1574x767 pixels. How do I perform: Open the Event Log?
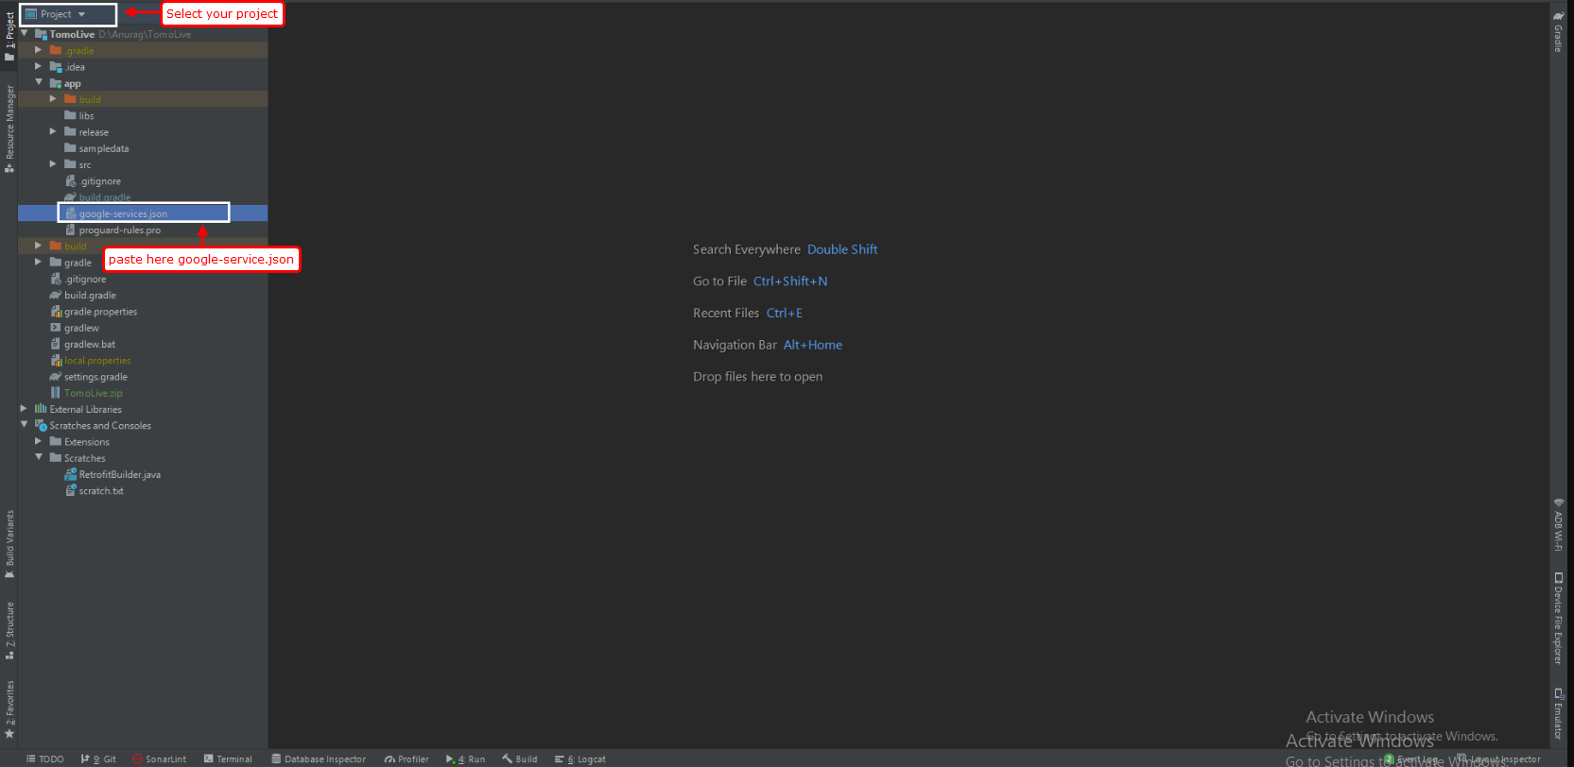(1415, 758)
